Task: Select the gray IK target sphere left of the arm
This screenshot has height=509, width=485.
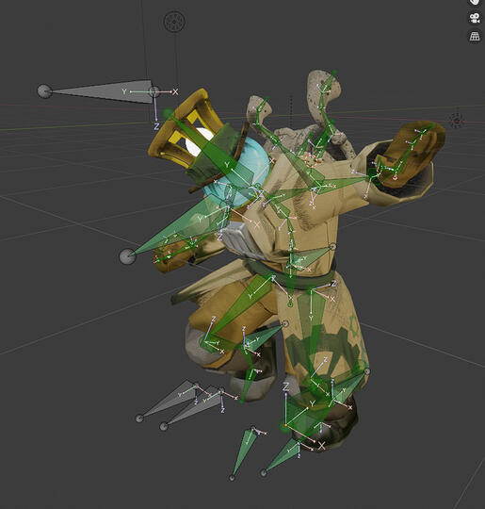Action: 127,256
